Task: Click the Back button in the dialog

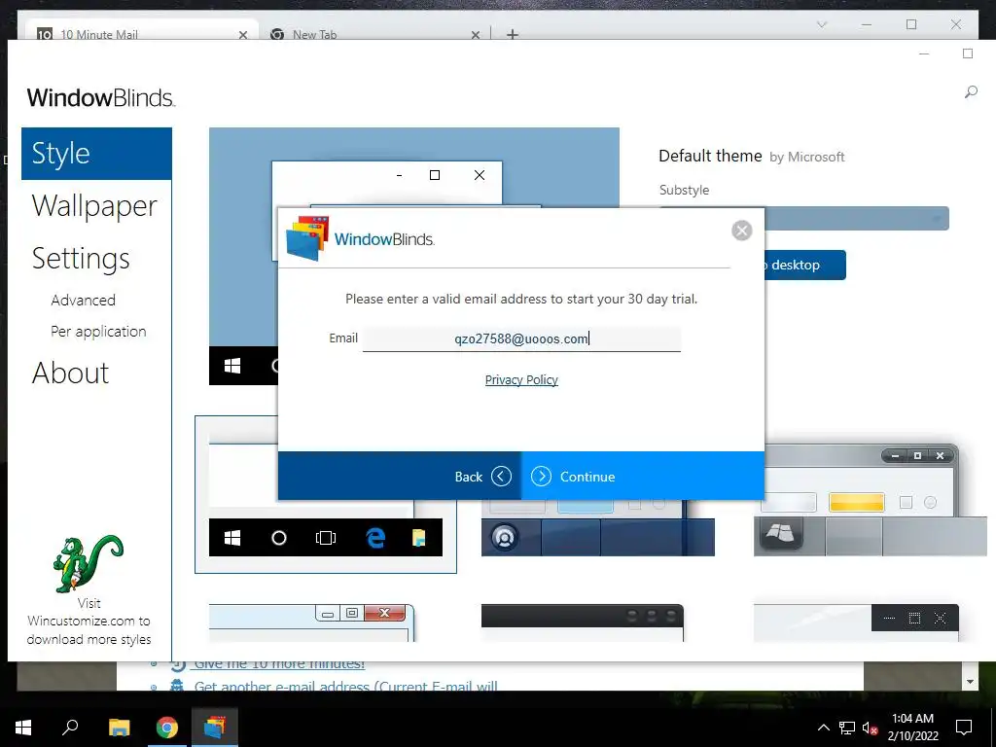Action: tap(400, 476)
